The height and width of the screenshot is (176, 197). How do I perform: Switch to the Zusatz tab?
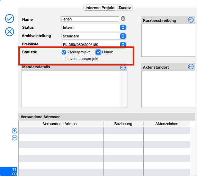125,8
